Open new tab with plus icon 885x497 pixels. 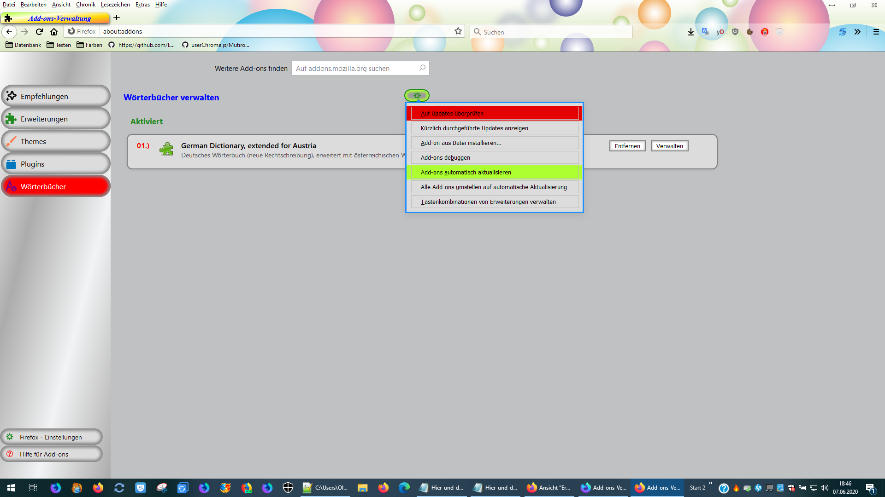coord(117,18)
